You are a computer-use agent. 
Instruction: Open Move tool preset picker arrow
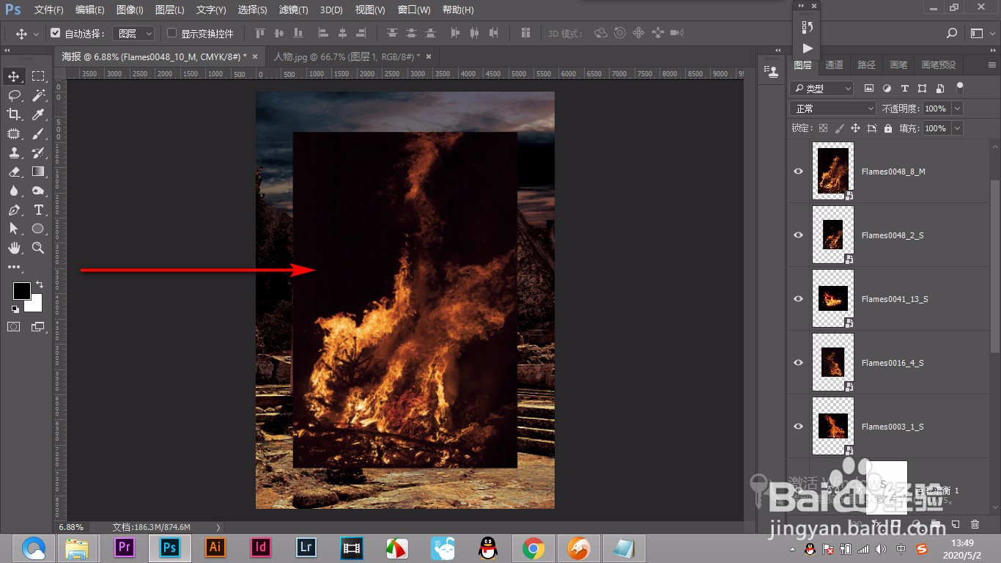[35, 34]
